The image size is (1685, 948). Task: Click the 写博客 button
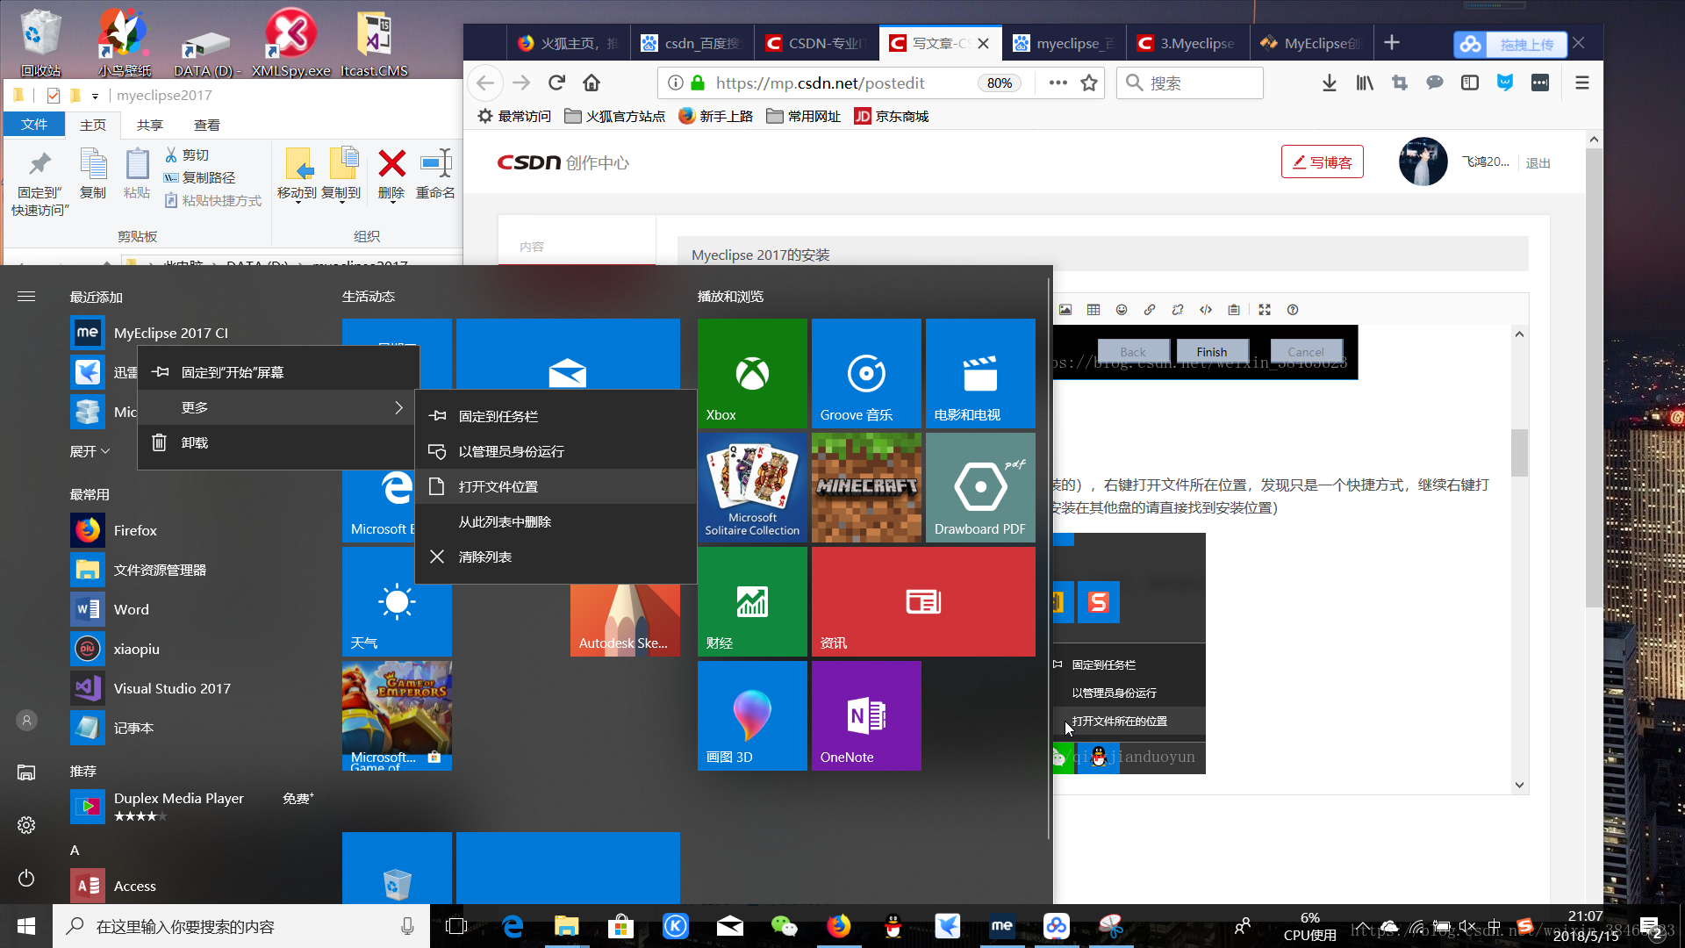[x=1322, y=162]
